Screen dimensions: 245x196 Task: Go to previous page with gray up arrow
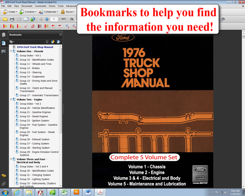(41, 19)
